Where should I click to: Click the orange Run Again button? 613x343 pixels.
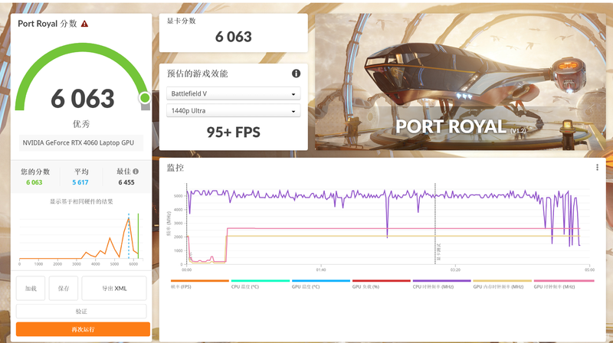click(83, 329)
